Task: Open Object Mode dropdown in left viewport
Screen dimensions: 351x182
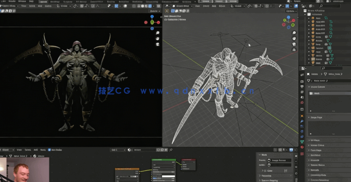Action: point(9,6)
